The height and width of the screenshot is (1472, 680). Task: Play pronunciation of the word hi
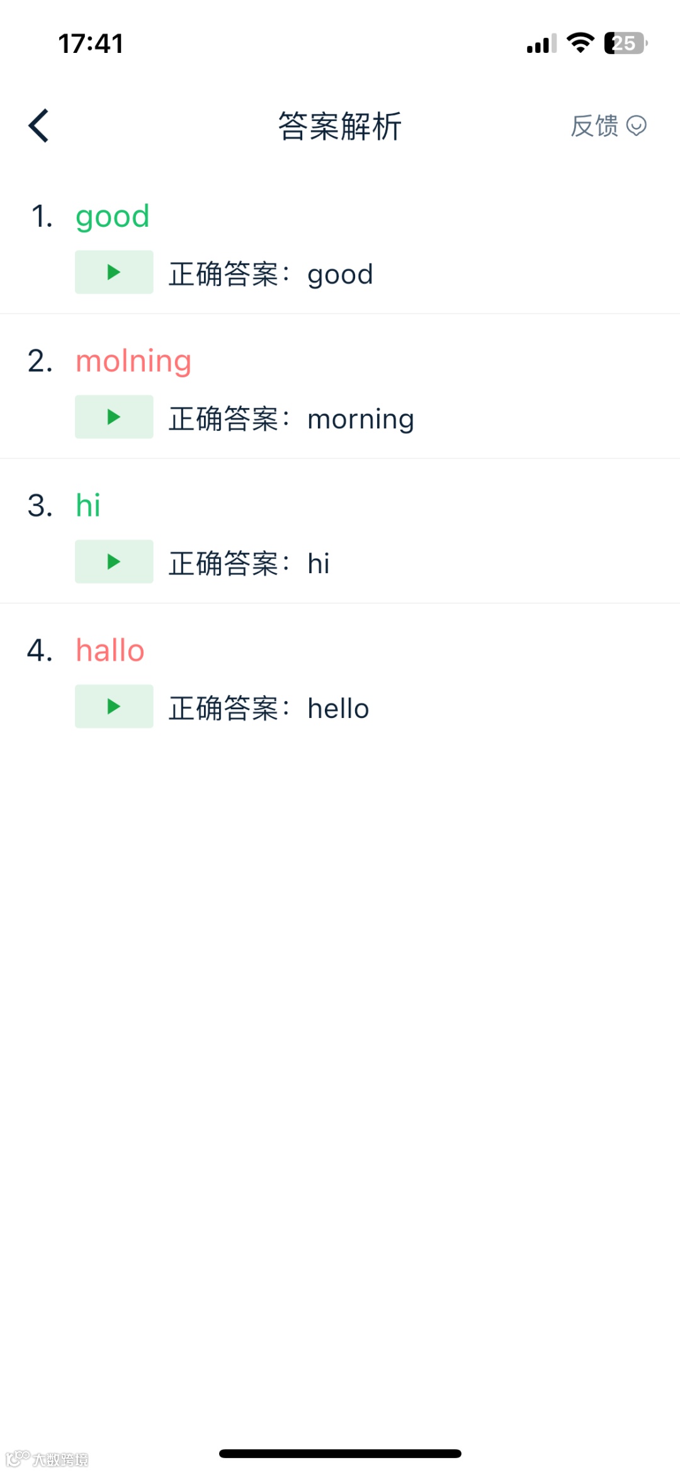tap(114, 562)
